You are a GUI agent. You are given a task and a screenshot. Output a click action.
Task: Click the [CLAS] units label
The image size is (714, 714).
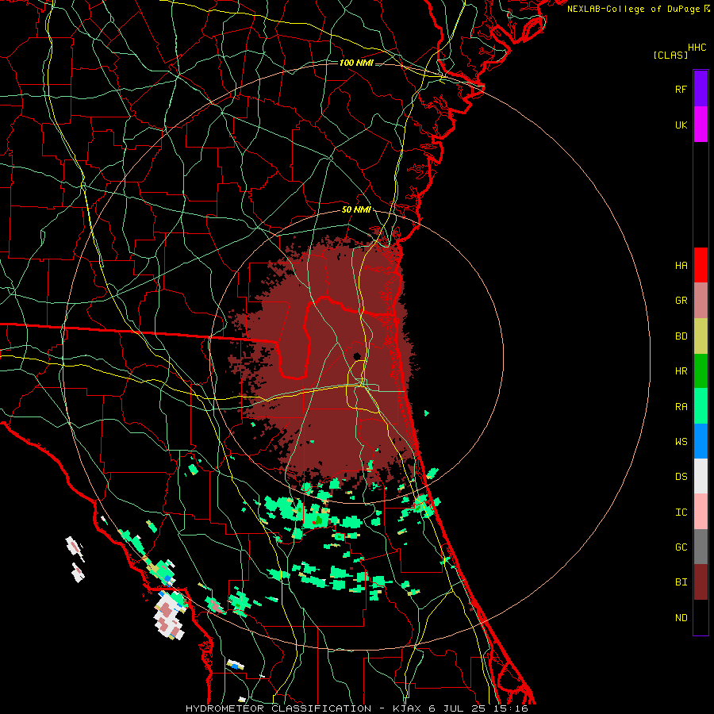(670, 55)
